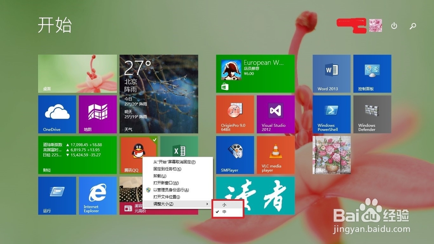Click the power options button
This screenshot has width=434, height=244.
coord(394,26)
